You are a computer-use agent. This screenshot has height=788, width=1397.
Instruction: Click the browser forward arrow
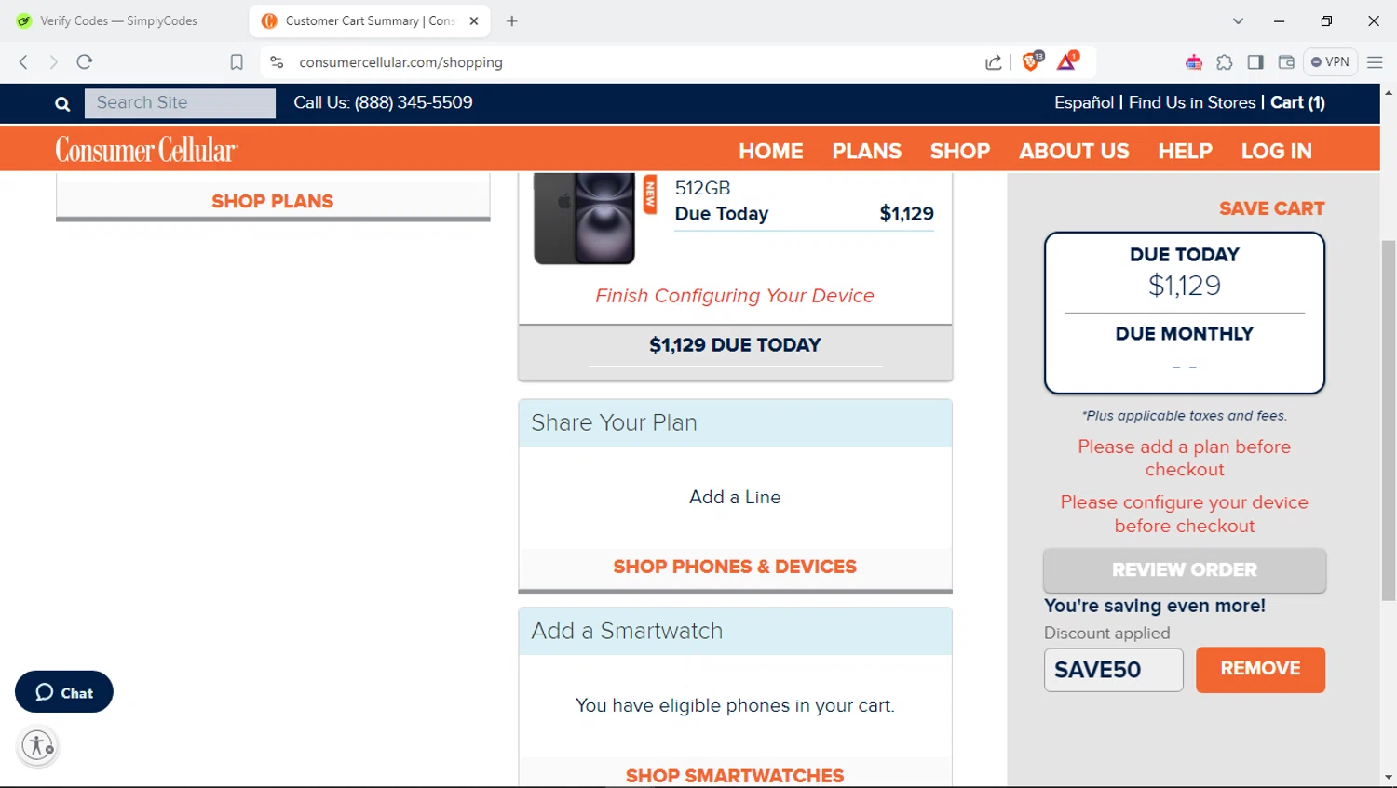[x=53, y=62]
